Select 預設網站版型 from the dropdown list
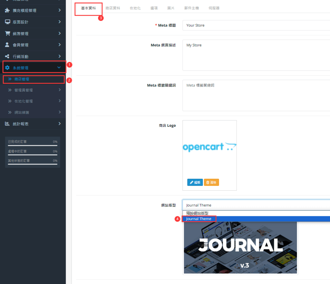The height and width of the screenshot is (284, 330). [x=256, y=213]
